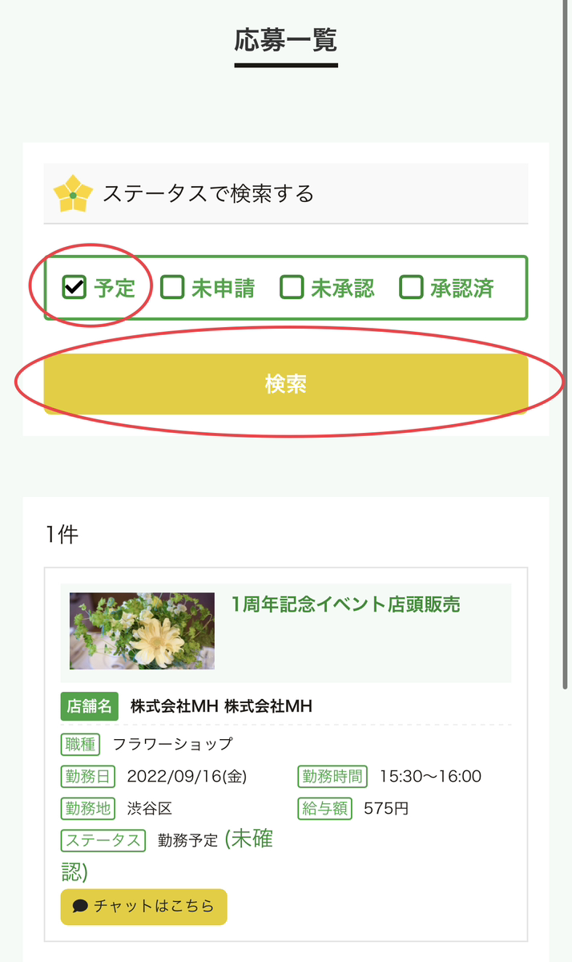Click the 勤務時間 label badge

click(331, 776)
